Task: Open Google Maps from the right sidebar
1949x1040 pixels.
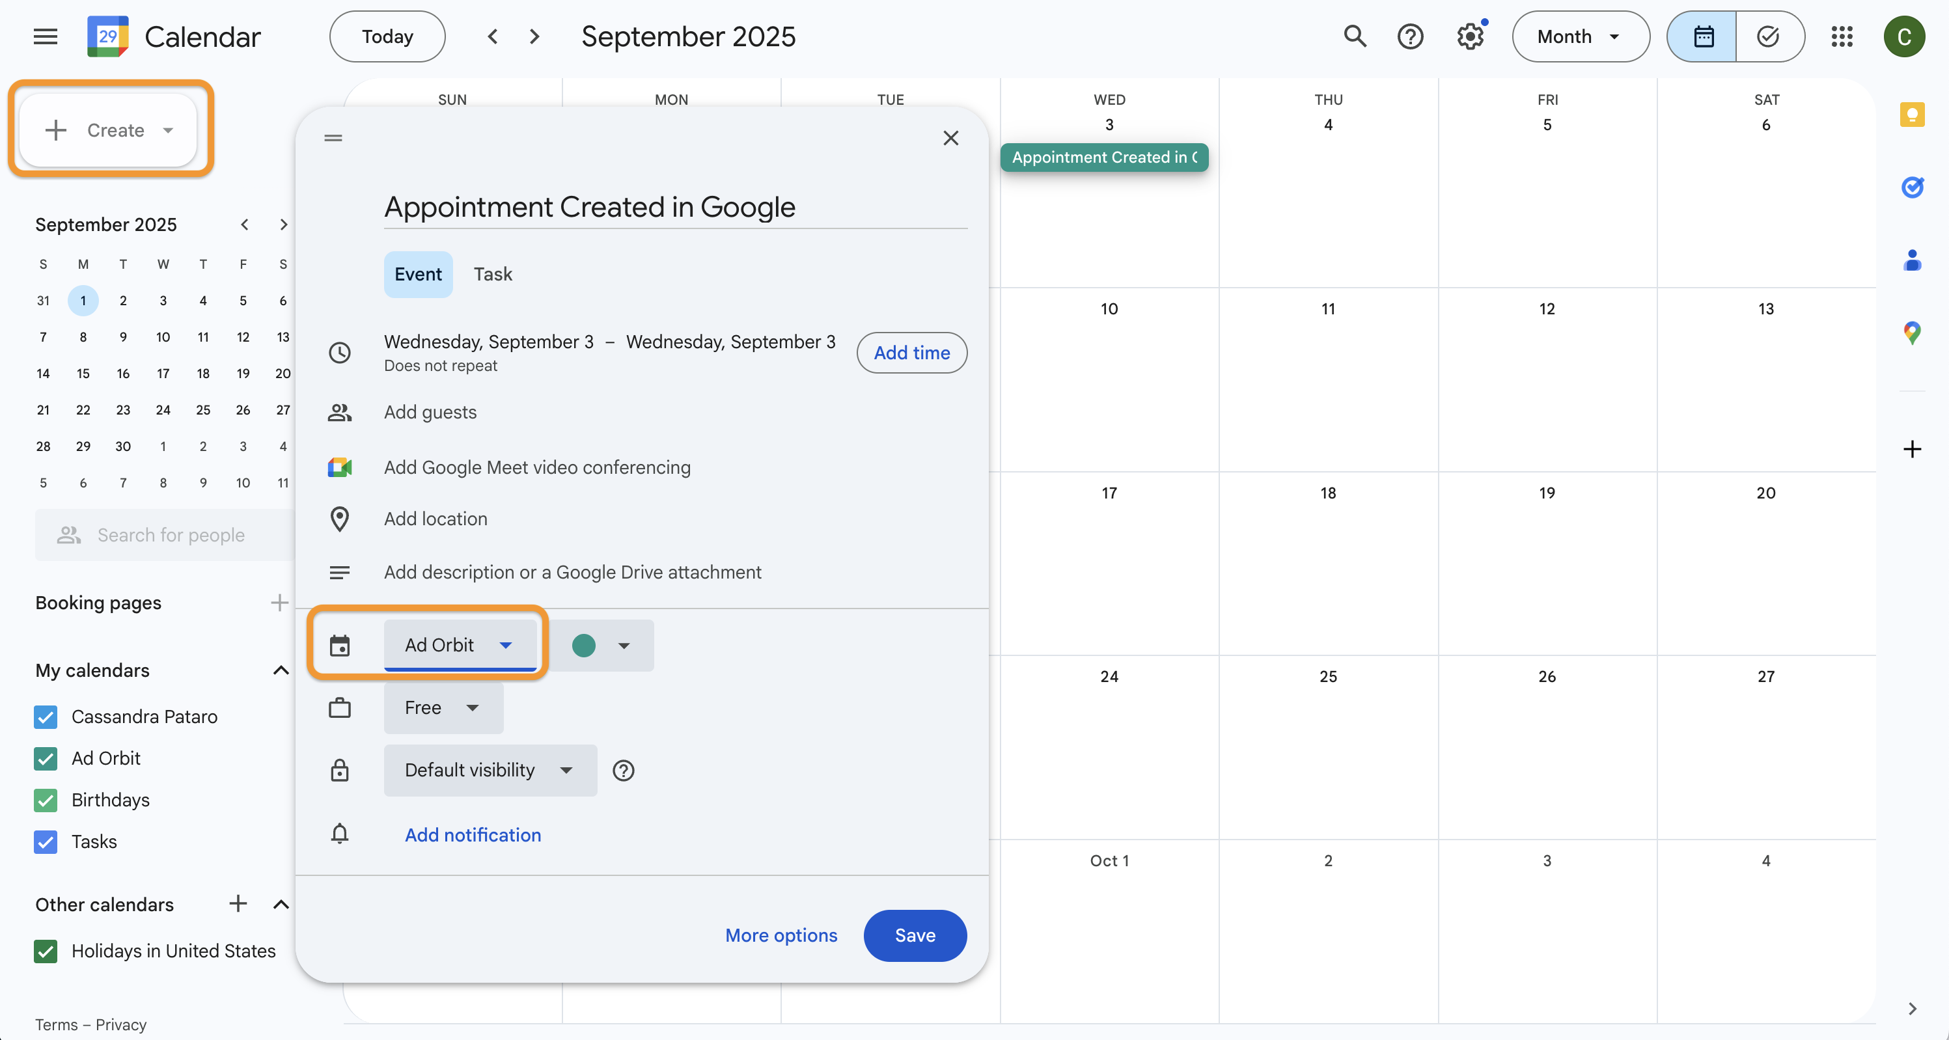Action: [1913, 333]
